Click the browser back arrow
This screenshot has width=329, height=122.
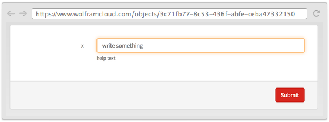(x=11, y=13)
